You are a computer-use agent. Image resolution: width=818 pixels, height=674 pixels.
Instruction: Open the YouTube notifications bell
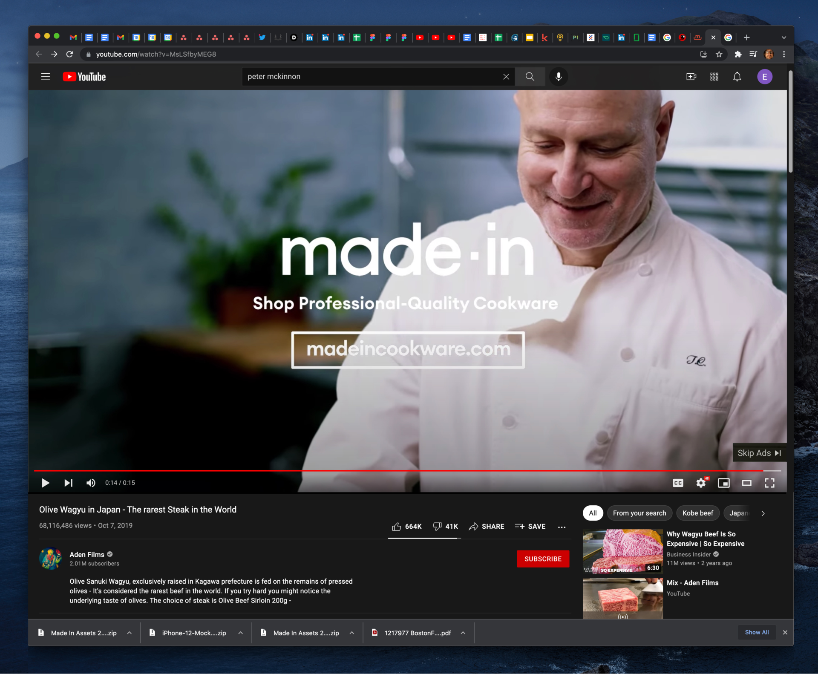(x=737, y=77)
